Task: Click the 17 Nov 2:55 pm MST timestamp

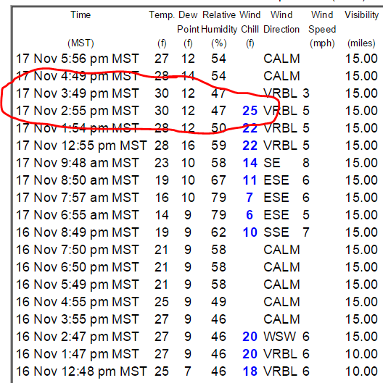Action: tap(78, 111)
